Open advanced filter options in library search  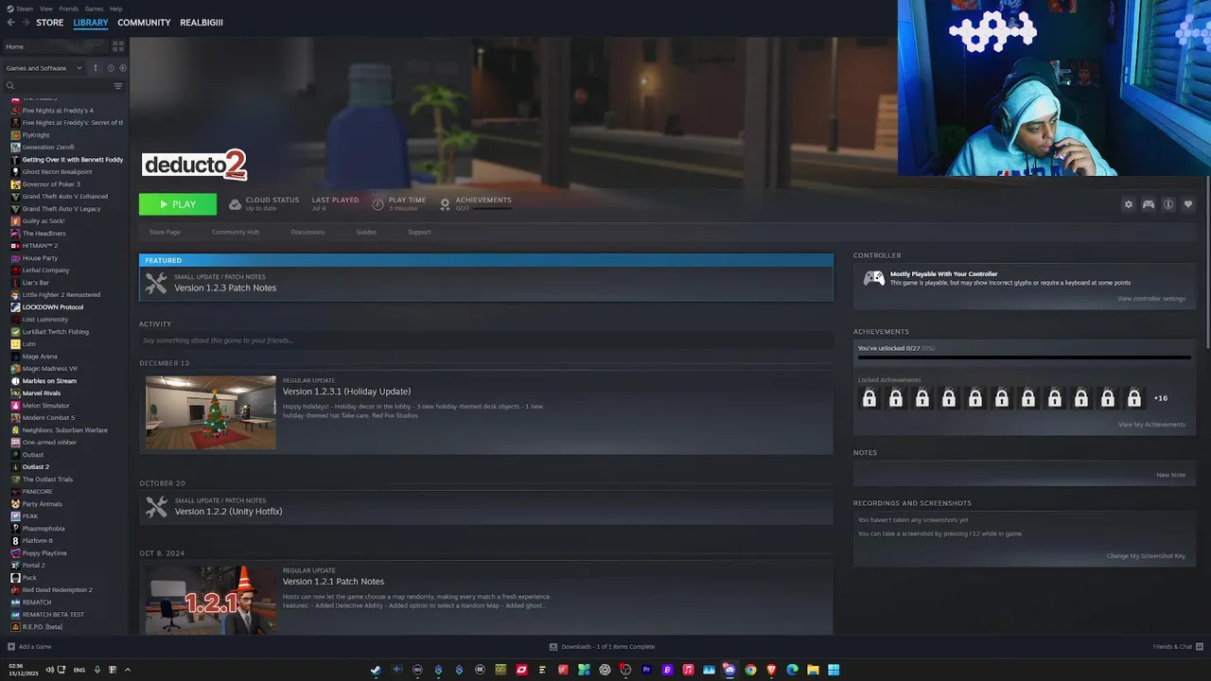pyautogui.click(x=118, y=86)
